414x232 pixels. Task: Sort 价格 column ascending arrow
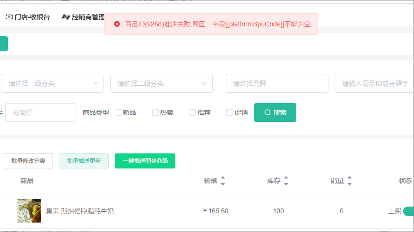click(x=223, y=178)
